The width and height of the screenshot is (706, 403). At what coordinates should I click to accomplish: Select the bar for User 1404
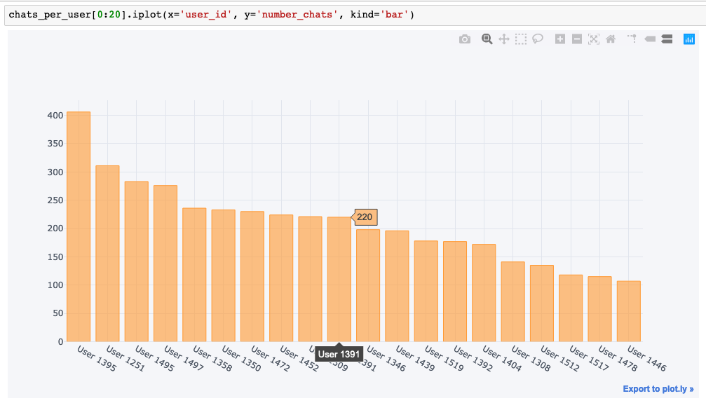484,293
